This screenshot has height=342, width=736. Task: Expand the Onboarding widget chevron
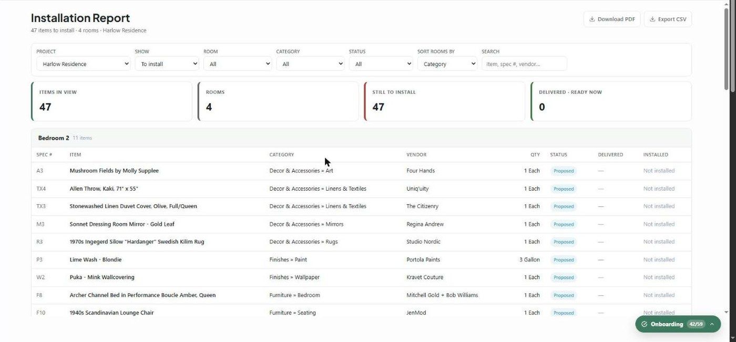point(712,324)
